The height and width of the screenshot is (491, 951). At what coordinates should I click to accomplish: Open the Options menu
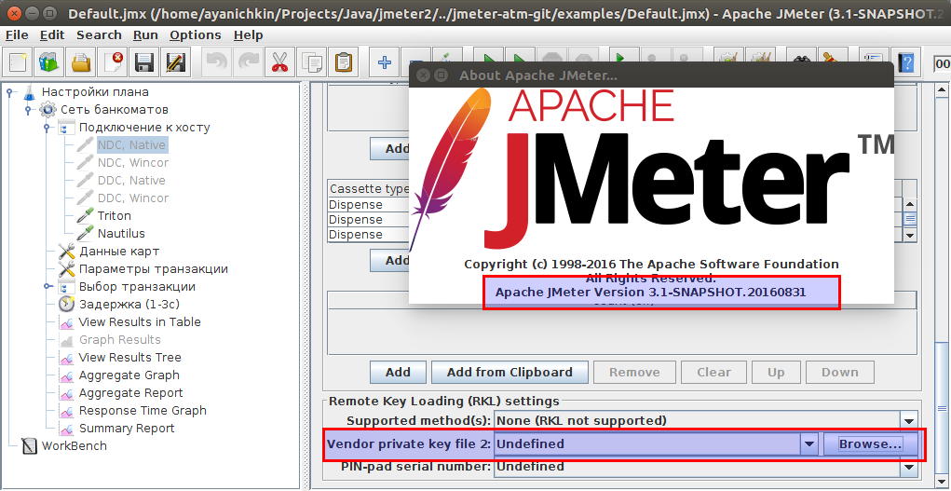click(x=196, y=35)
